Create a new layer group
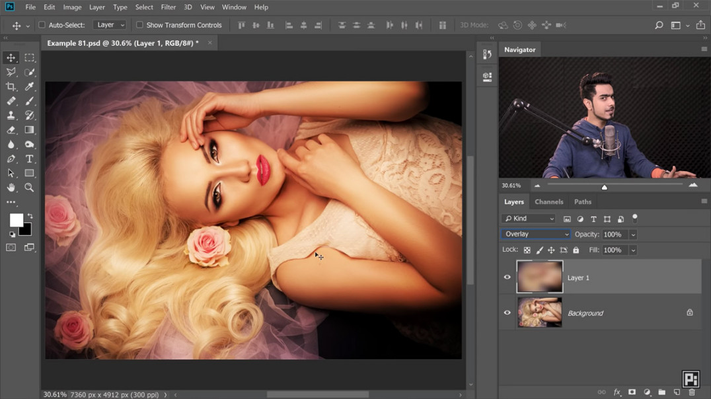The image size is (711, 399). coord(662,392)
